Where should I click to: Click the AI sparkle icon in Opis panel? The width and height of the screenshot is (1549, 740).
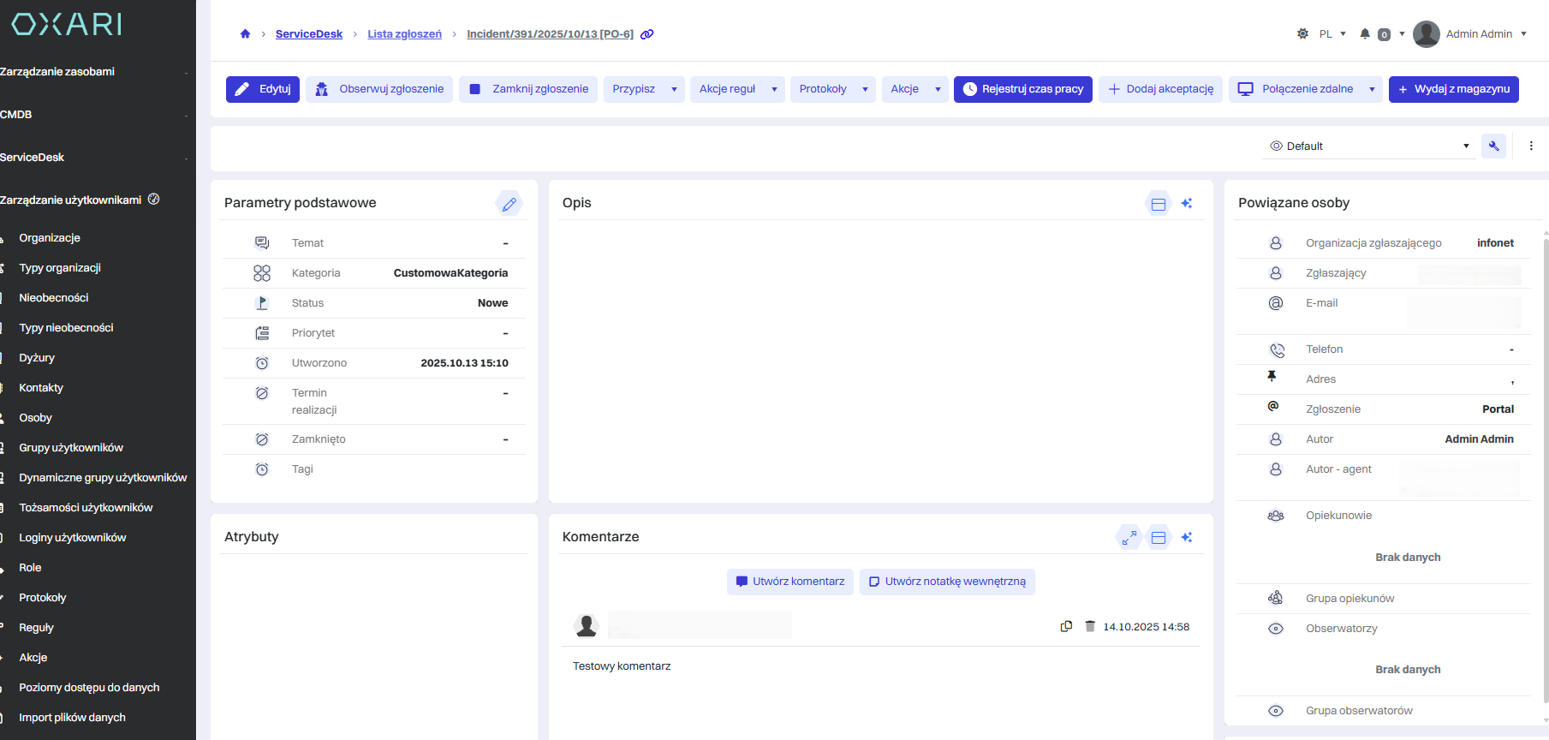(1187, 204)
